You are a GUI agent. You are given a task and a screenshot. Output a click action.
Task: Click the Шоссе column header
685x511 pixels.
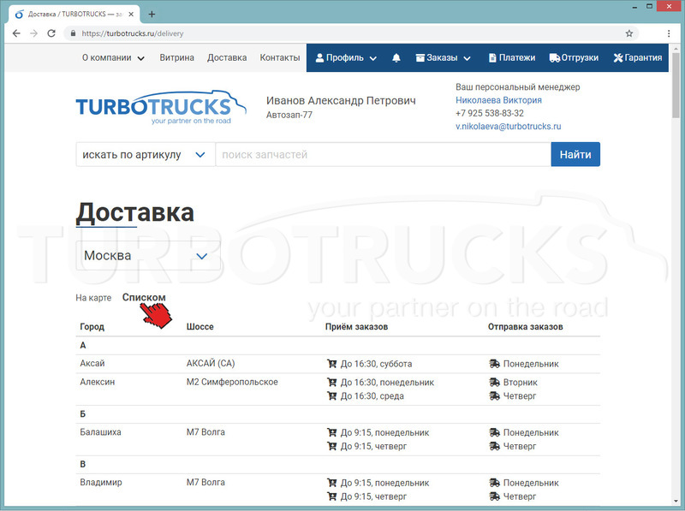pyautogui.click(x=200, y=327)
